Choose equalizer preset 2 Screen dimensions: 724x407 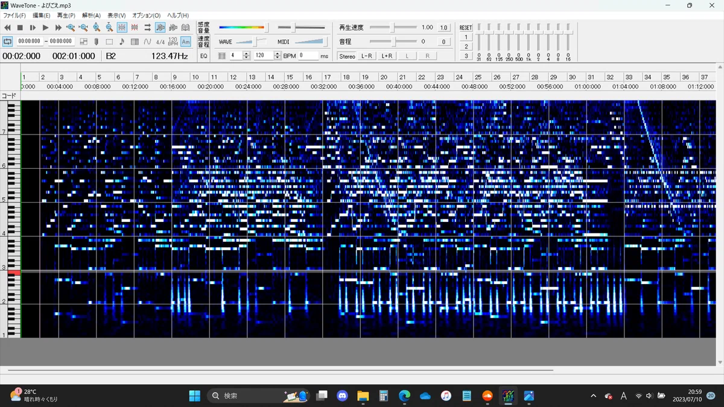tap(466, 46)
